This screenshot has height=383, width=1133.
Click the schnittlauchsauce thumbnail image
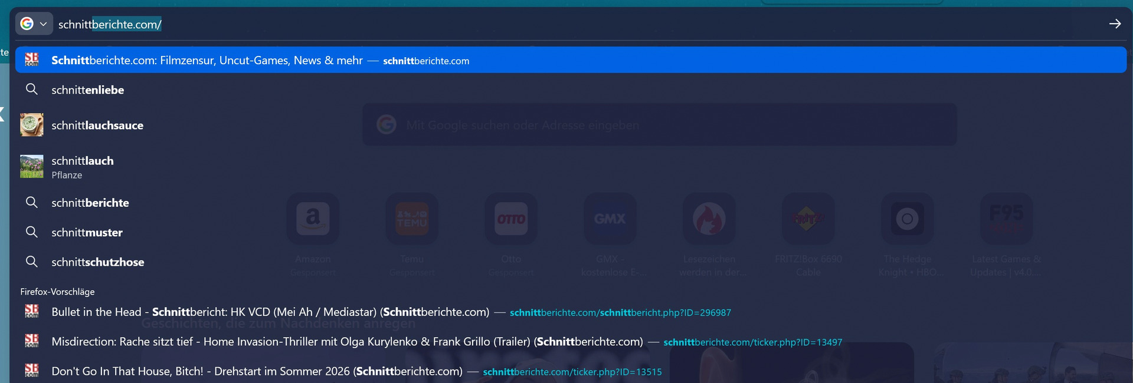click(32, 125)
